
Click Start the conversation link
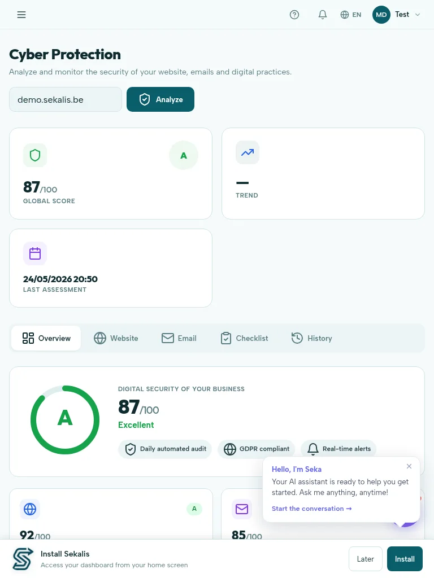coord(312,509)
